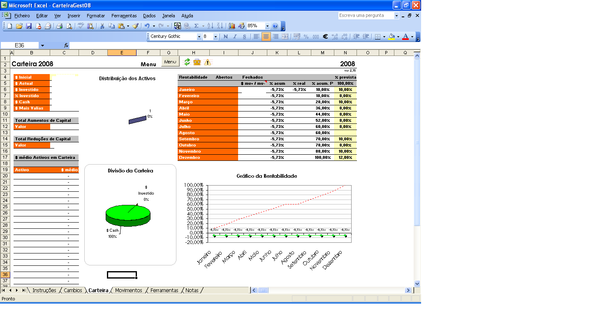Click the Menu button on the sheet
Image resolution: width=616 pixels, height=316 pixels.
click(x=170, y=62)
